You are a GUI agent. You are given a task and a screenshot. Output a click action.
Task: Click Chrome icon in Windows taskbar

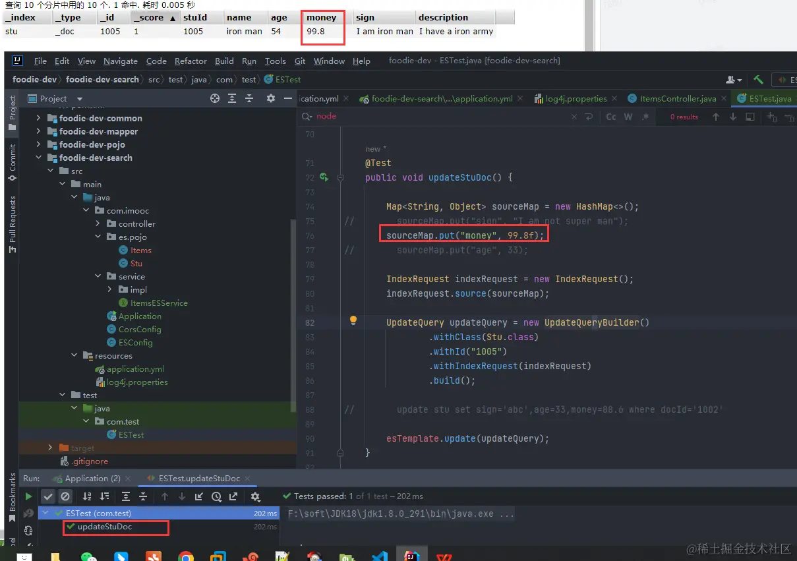(186, 557)
